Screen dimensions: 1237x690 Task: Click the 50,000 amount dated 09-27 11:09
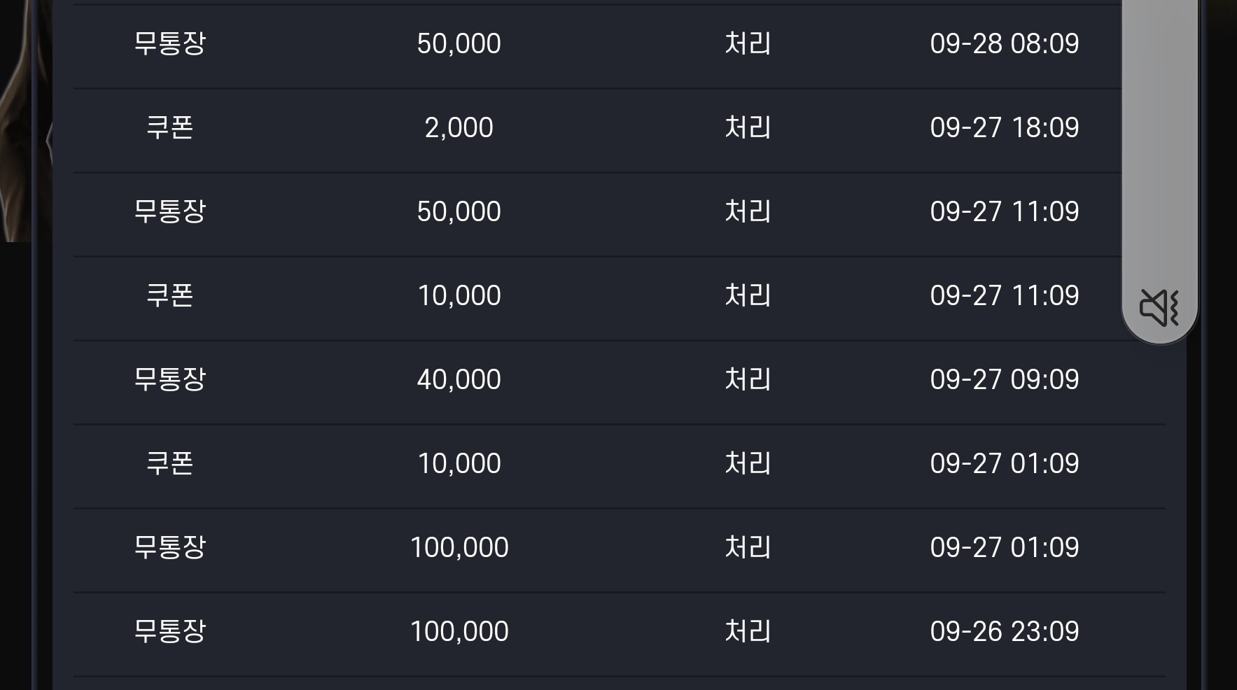(x=459, y=211)
